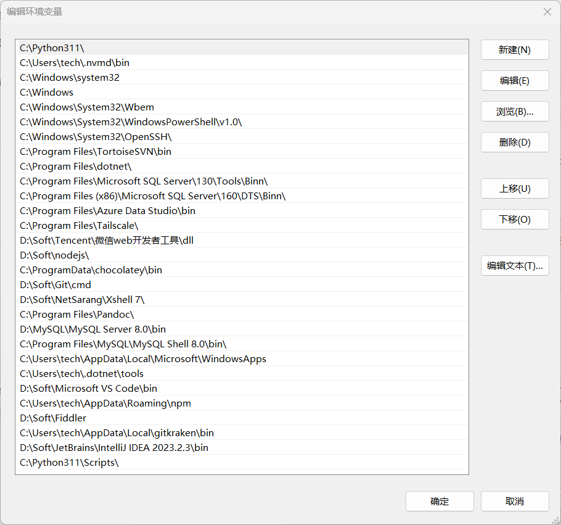Cancel with the 取消 button
This screenshot has height=525, width=561.
click(515, 501)
